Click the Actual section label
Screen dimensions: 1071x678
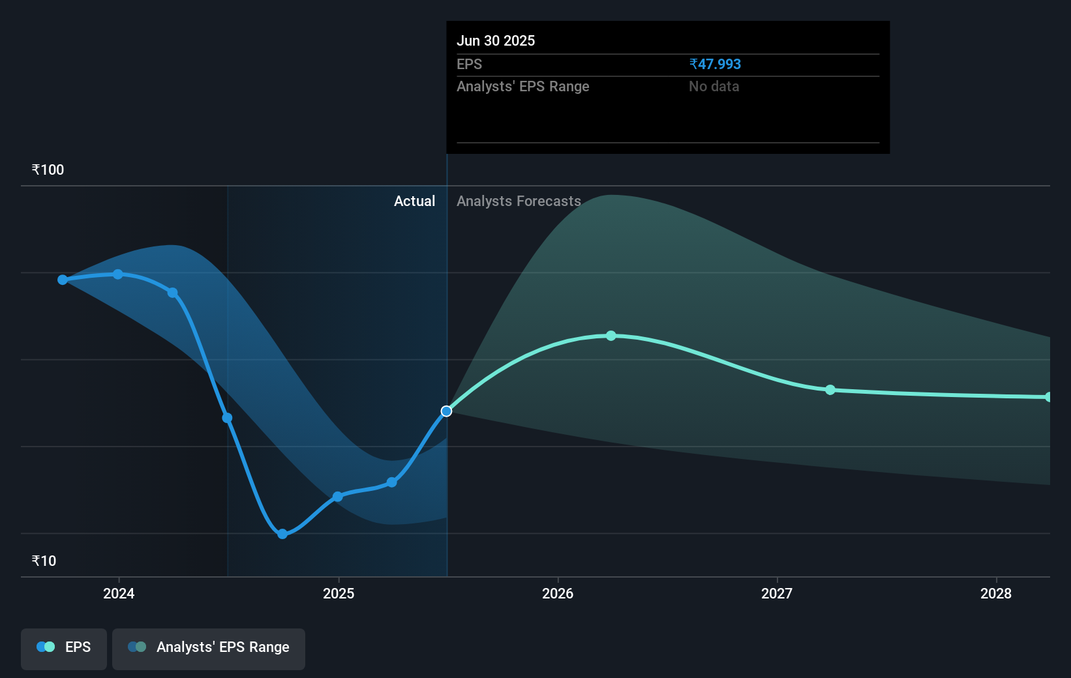(414, 201)
